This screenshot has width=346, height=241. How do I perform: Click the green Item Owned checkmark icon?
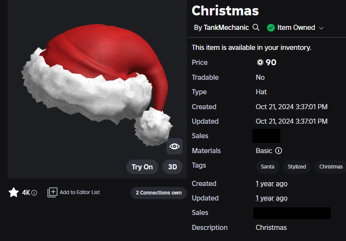pos(270,27)
